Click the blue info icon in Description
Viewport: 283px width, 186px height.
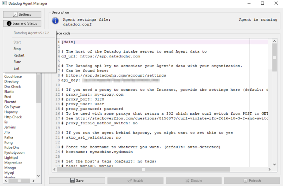[x=56, y=21]
